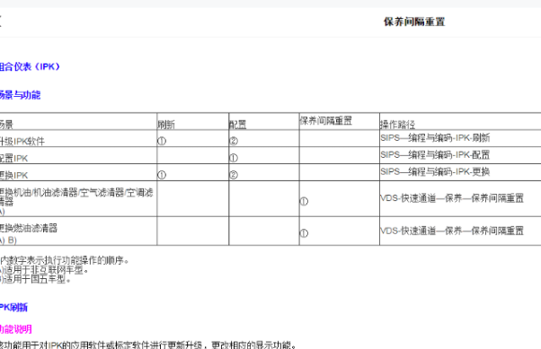This screenshot has width=541, height=349.
Task: Select the 组合仪表（IPK） heading
Action: click(x=30, y=66)
